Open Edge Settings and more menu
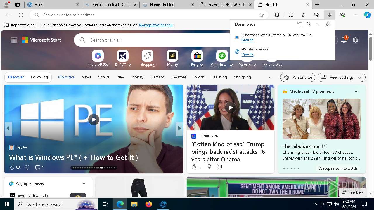This screenshot has height=210, width=374. 355,15
